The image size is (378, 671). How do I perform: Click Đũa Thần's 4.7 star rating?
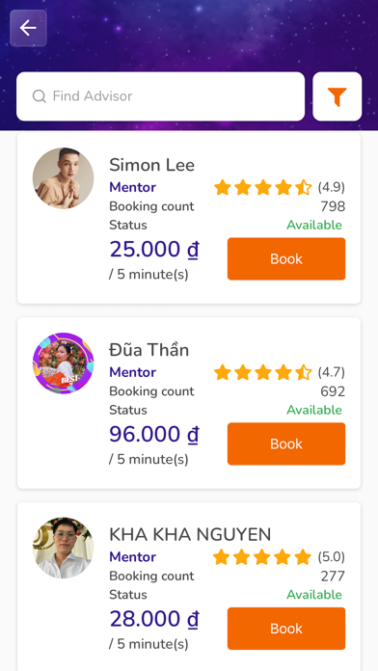(x=279, y=372)
